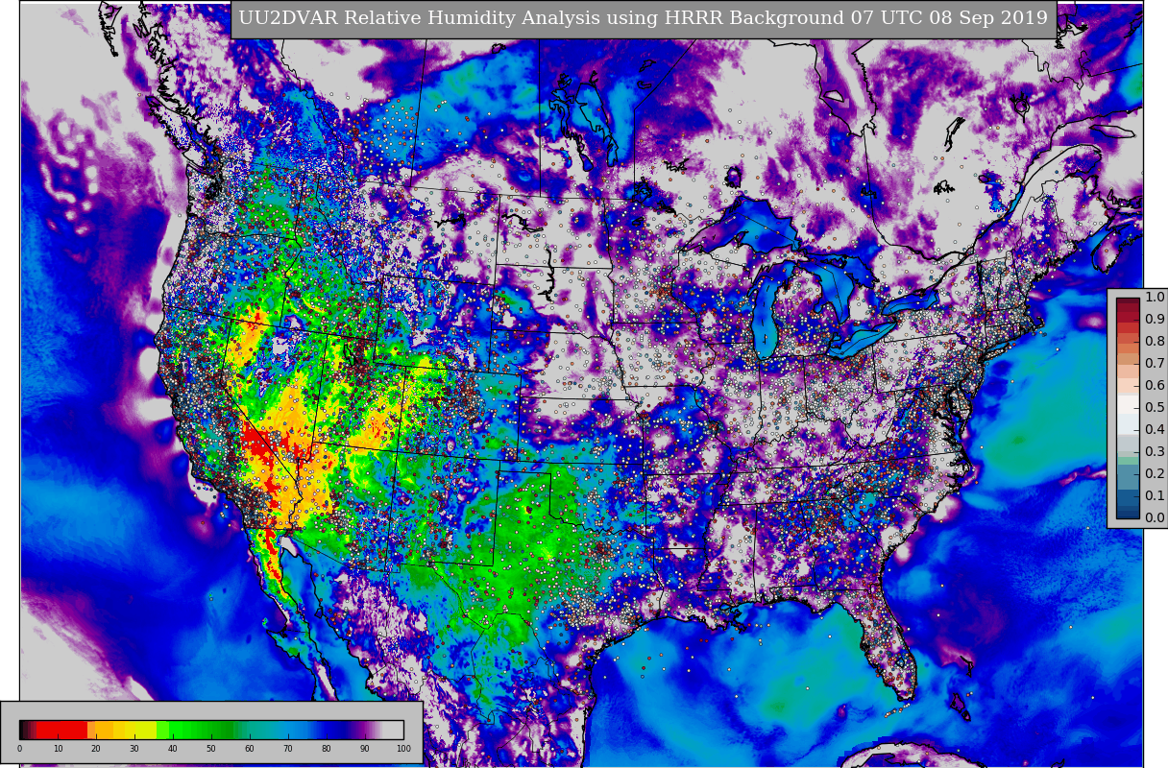The image size is (1168, 768).
Task: Select the 0.1 label on right colorbar
Action: click(1155, 496)
